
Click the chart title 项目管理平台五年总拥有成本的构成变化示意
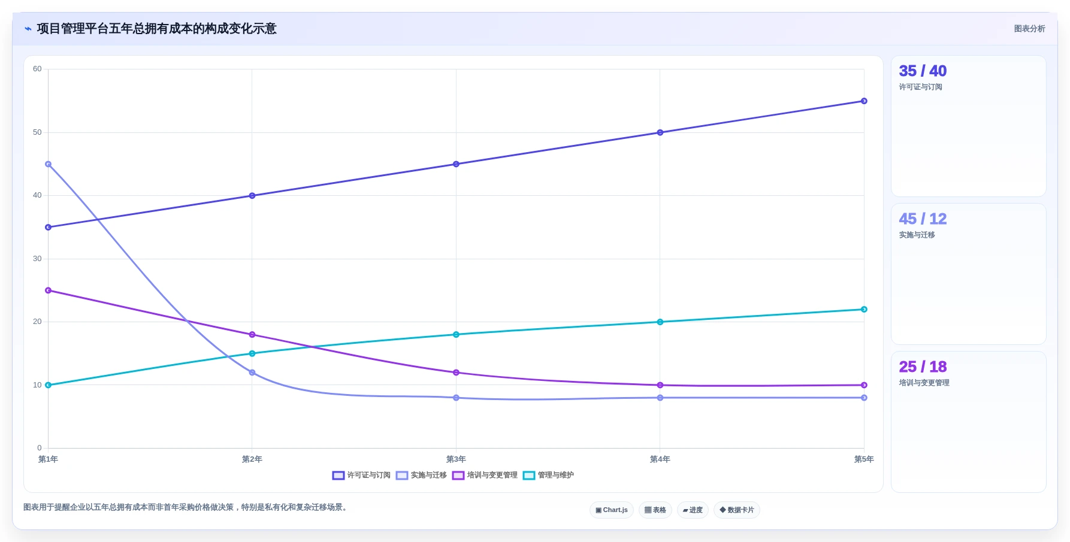[x=156, y=29]
